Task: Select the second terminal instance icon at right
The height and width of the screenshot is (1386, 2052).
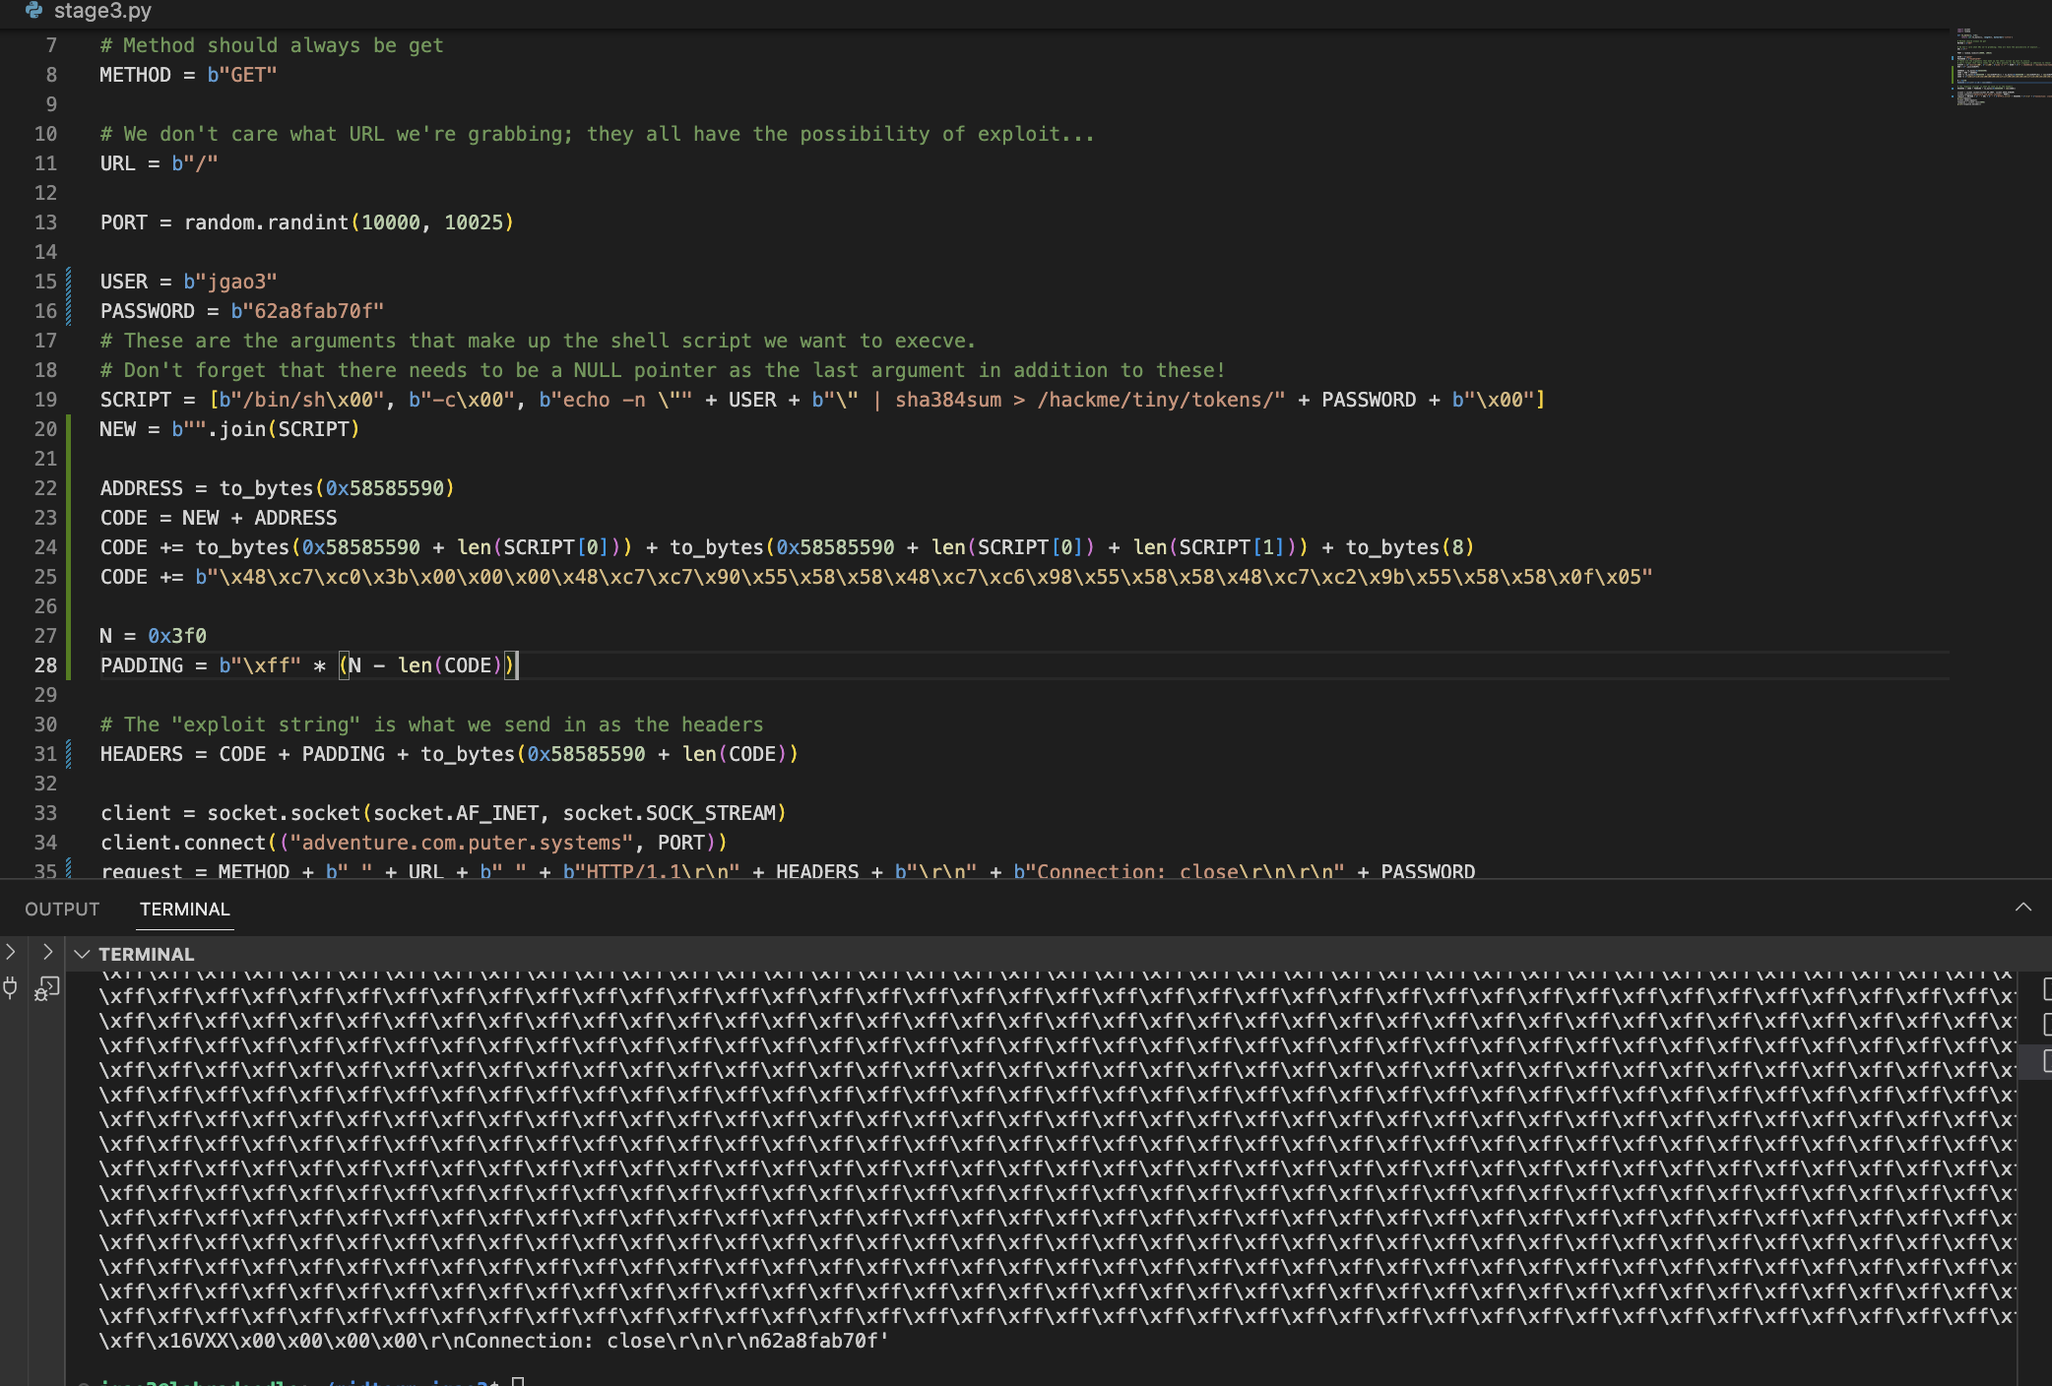Action: pyautogui.click(x=2046, y=1025)
